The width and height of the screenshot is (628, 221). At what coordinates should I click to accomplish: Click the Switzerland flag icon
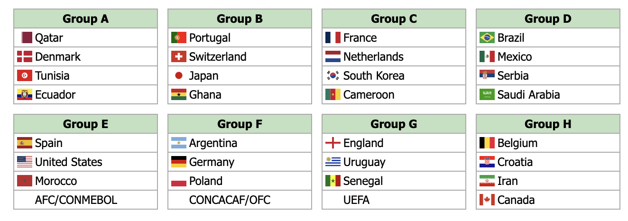click(x=179, y=56)
